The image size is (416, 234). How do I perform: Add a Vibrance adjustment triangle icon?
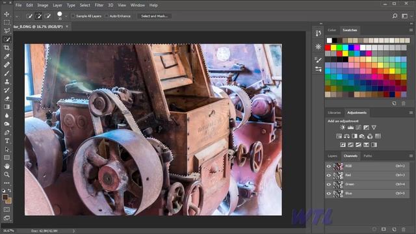(374, 127)
